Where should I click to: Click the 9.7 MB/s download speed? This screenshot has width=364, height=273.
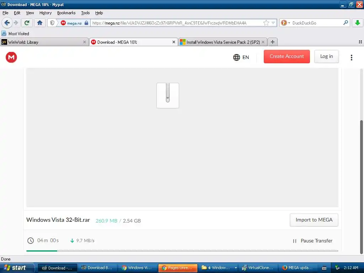(85, 241)
